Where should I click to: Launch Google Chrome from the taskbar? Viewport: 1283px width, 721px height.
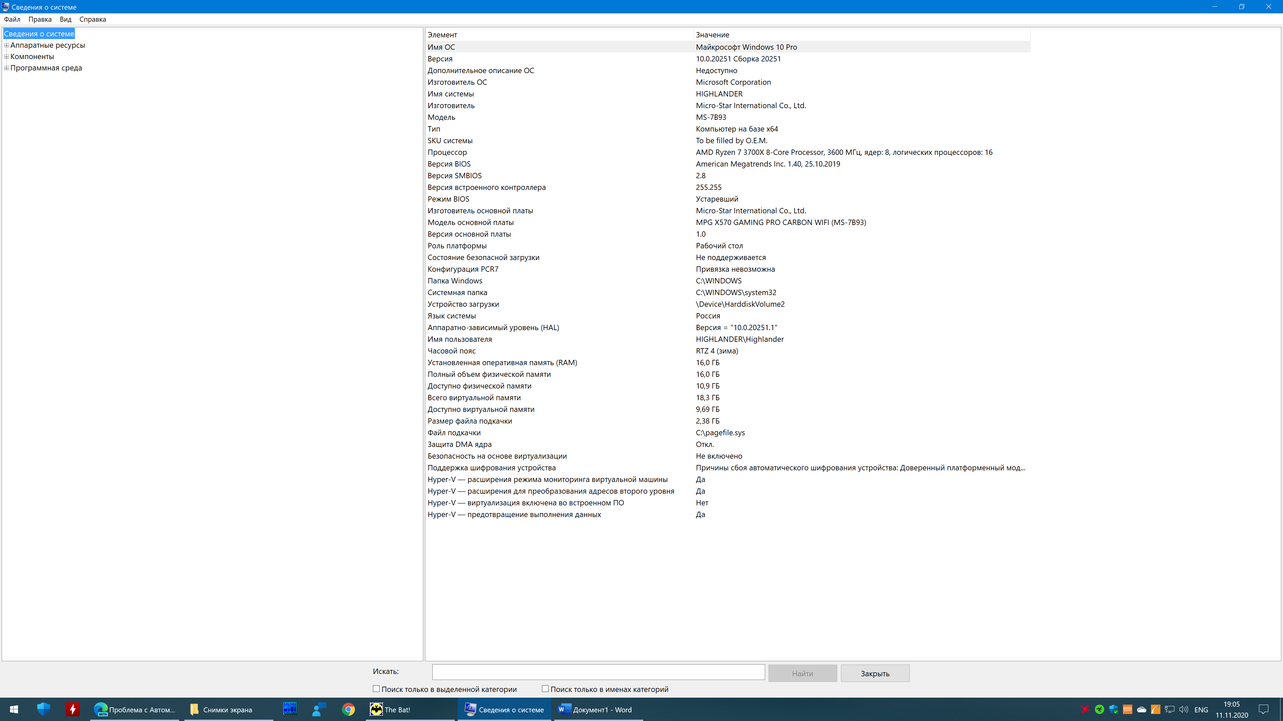click(348, 710)
